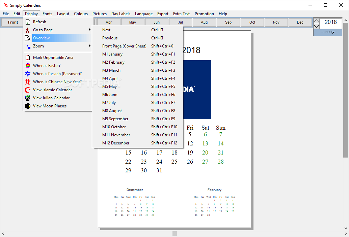Switch to the Dec month tab
This screenshot has height=237, width=349.
(300, 22)
